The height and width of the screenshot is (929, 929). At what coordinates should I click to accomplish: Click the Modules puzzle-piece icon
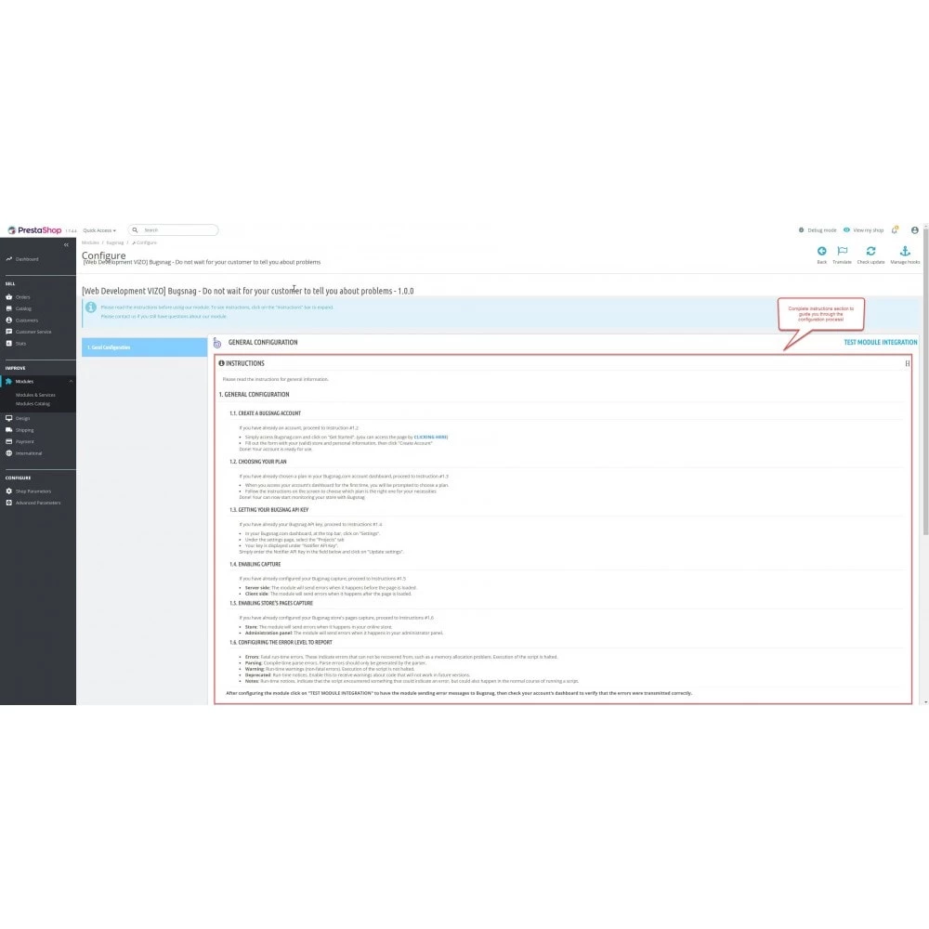(x=9, y=382)
